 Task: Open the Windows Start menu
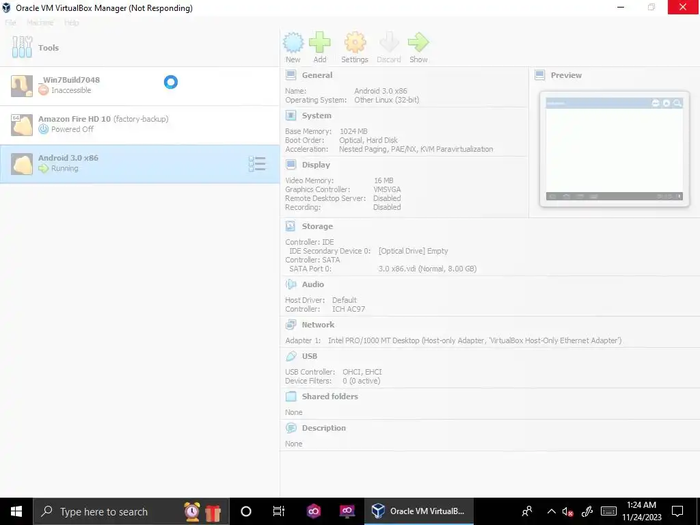pos(16,511)
